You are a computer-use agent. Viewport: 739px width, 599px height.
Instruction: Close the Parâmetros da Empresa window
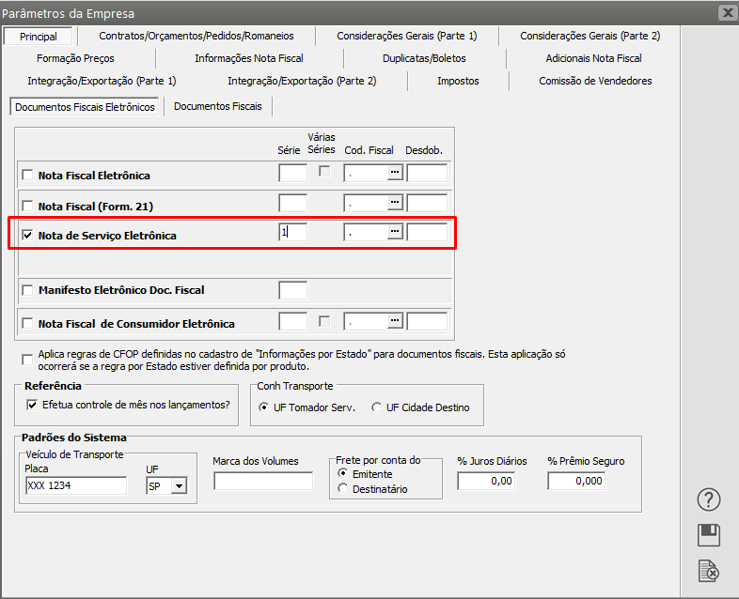coord(727,13)
